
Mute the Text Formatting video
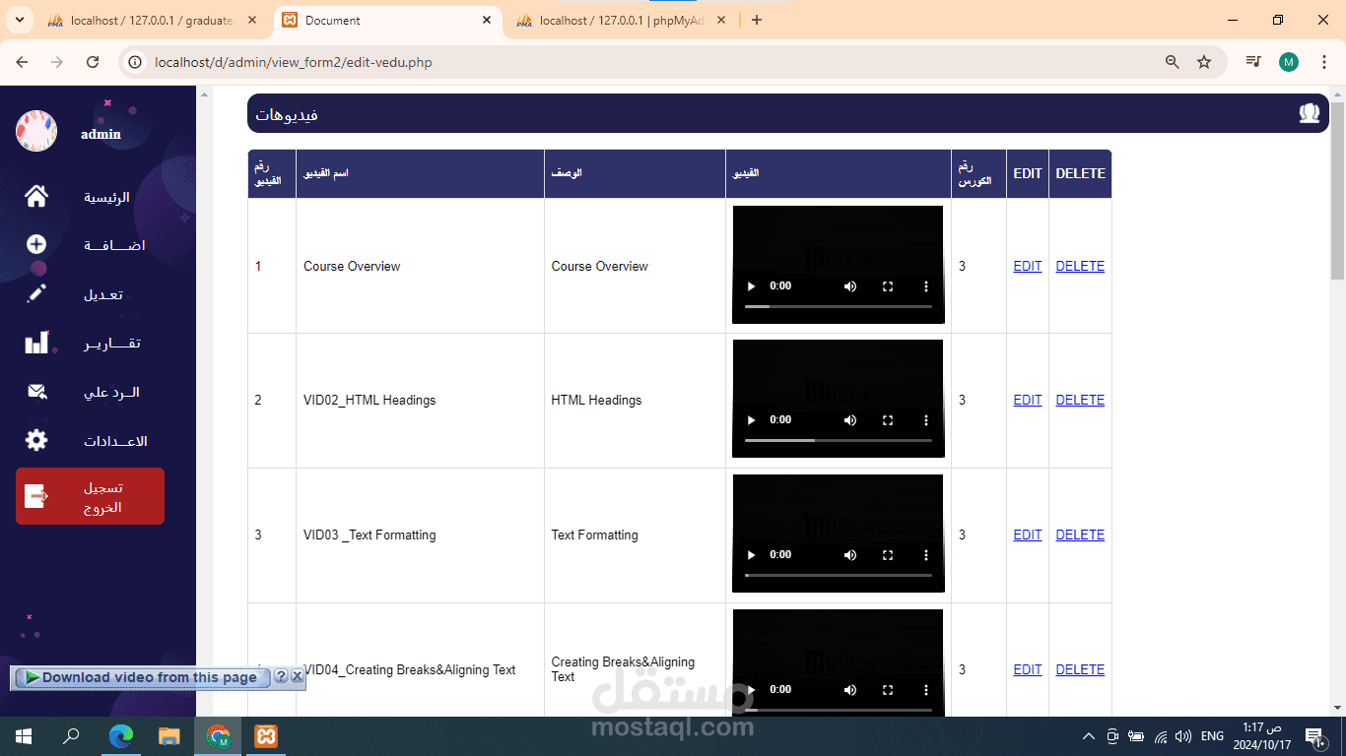pos(850,555)
